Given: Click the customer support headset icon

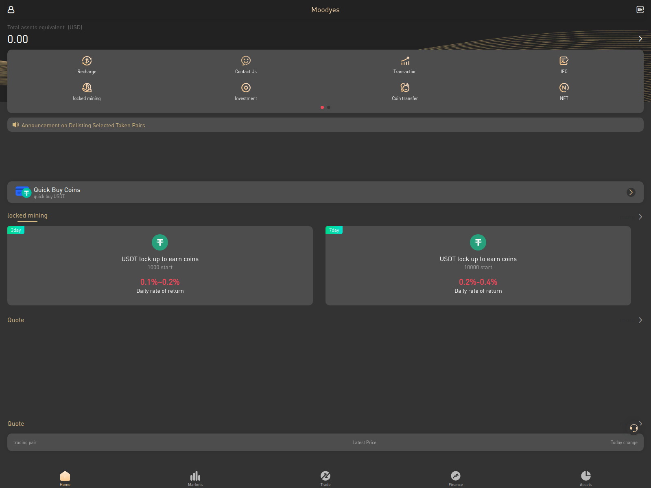Looking at the screenshot, I should pyautogui.click(x=634, y=428).
